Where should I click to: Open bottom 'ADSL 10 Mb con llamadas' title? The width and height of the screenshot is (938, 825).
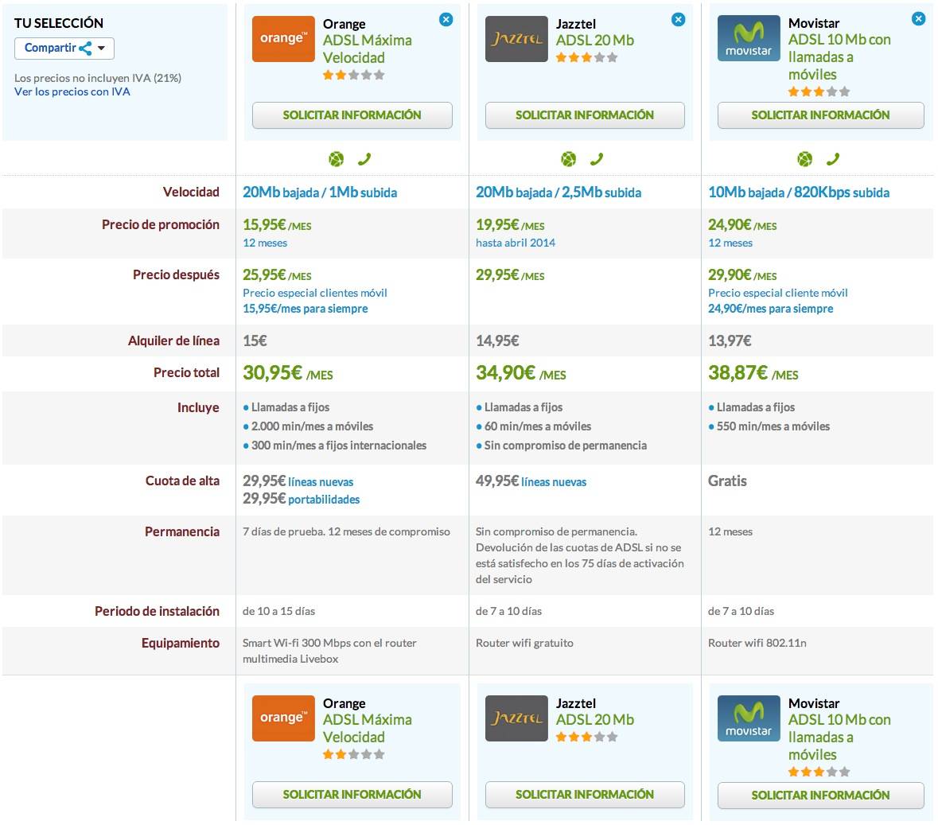point(839,737)
